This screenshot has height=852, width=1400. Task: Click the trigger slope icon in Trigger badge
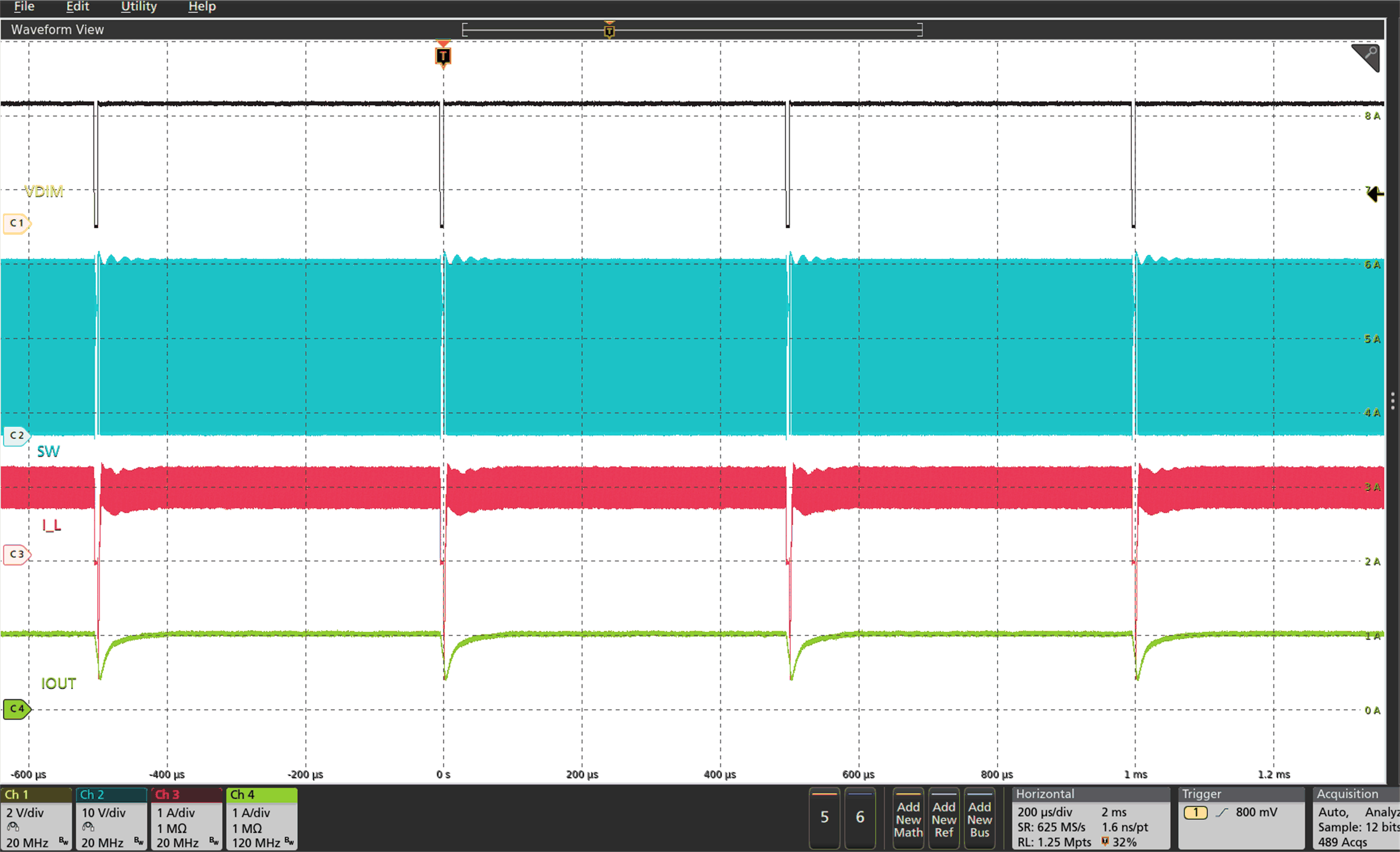tap(1222, 812)
